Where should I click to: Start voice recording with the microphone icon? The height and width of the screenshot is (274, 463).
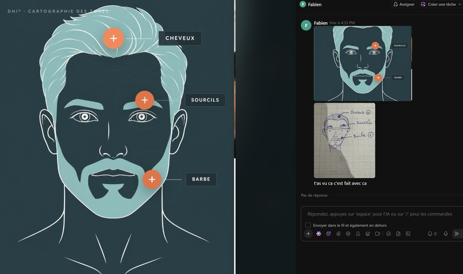(x=446, y=233)
